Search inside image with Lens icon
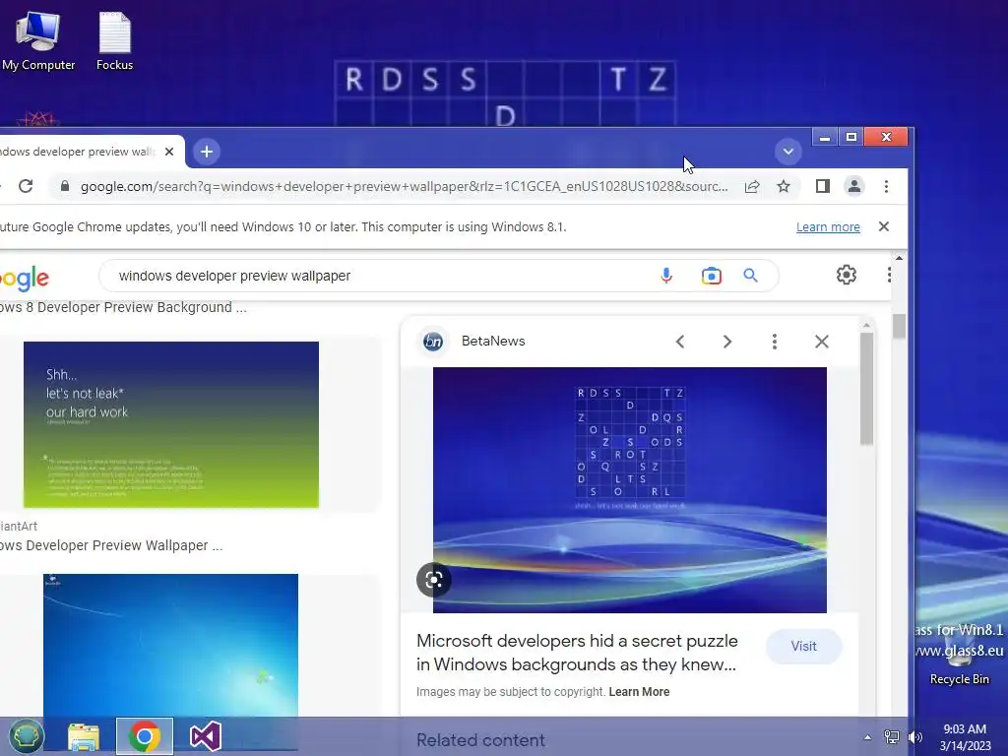This screenshot has height=756, width=1008. pos(434,580)
